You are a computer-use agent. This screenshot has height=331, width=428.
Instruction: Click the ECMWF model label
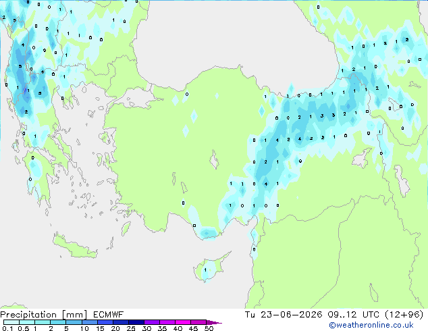click(x=109, y=315)
